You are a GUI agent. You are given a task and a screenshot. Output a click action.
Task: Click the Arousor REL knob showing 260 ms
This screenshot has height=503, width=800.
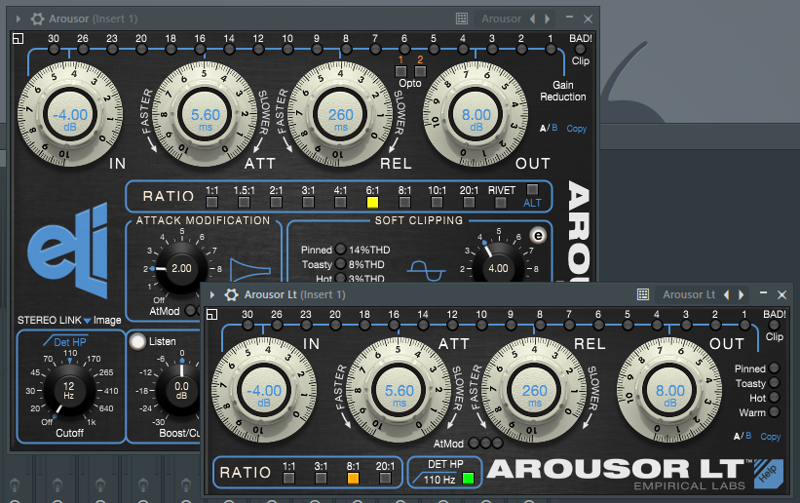[340, 115]
